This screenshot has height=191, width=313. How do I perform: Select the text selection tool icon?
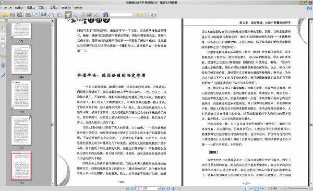click(82, 15)
